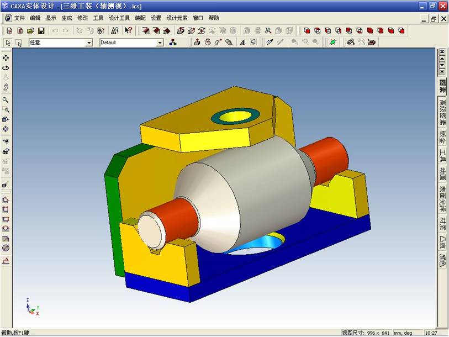The width and height of the screenshot is (449, 337).
Task: Click the zoom magnifier tool in left toolbar
Action: click(x=6, y=100)
